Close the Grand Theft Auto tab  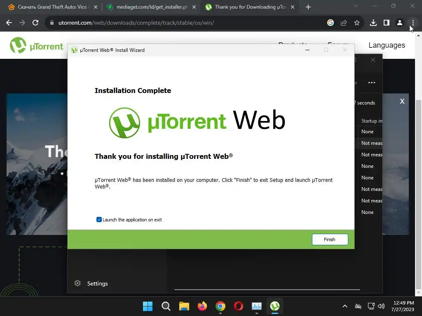96,7
